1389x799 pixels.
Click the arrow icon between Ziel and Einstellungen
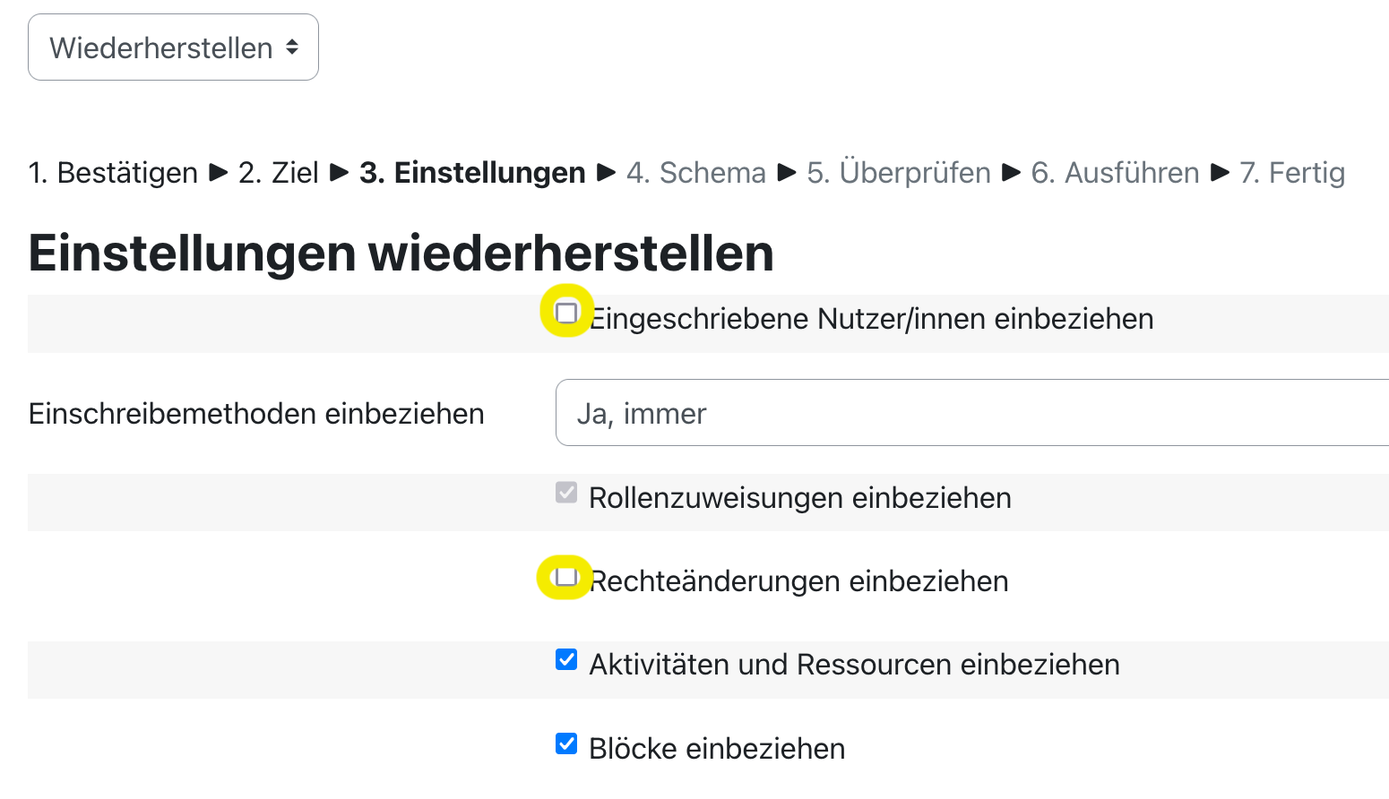[339, 172]
